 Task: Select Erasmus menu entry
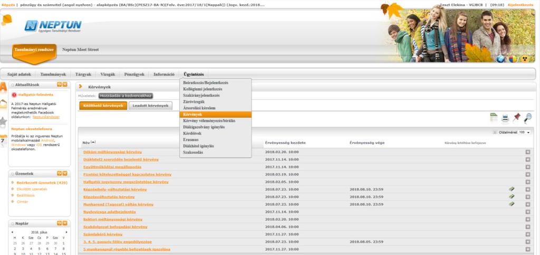191,140
